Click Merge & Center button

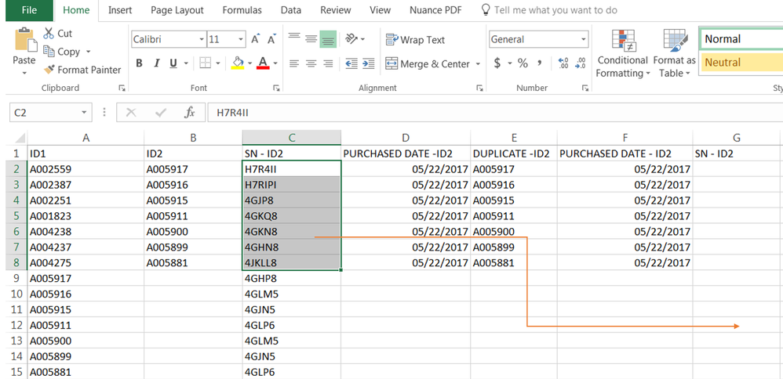click(428, 64)
